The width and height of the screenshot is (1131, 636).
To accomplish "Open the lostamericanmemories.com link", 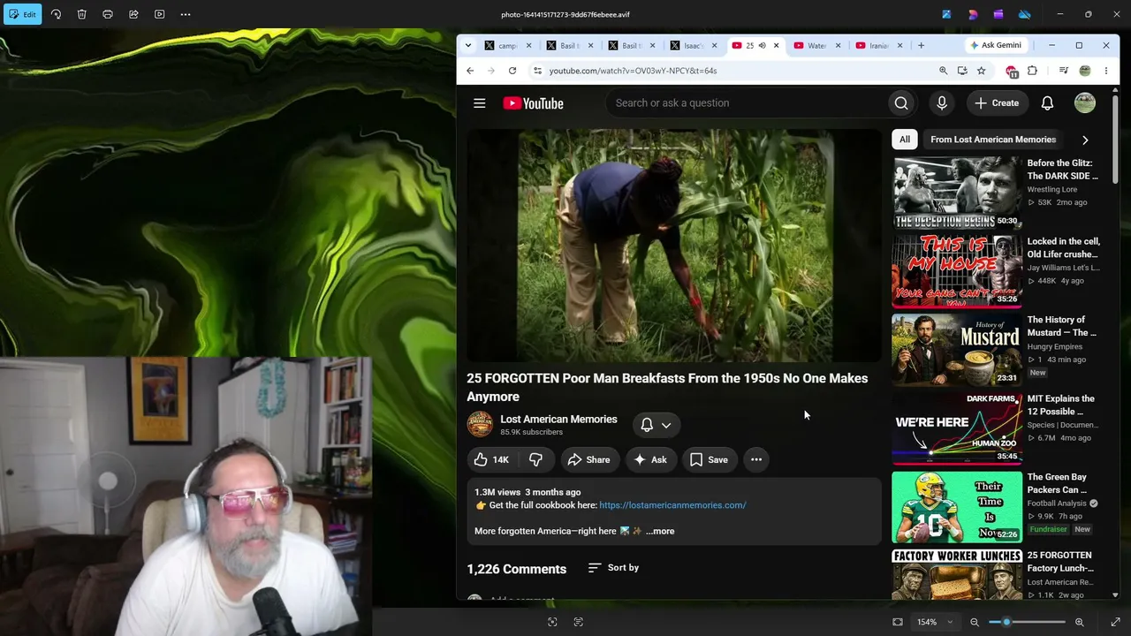I will [x=672, y=505].
